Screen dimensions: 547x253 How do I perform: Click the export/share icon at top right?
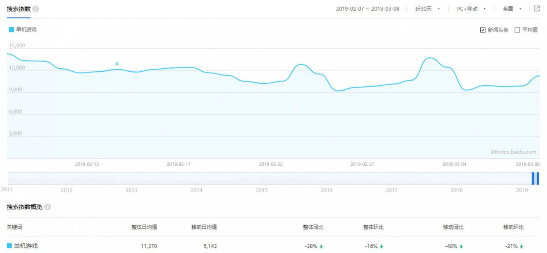point(537,9)
